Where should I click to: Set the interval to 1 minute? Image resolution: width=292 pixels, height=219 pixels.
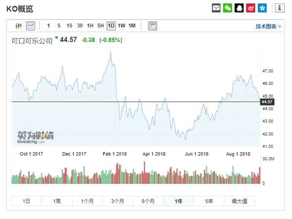click(48, 26)
